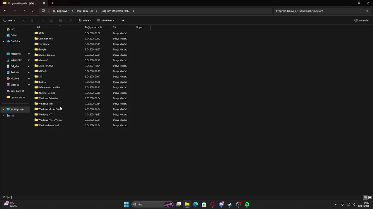
Task: Open the Windows Start menu
Action: (x=126, y=204)
